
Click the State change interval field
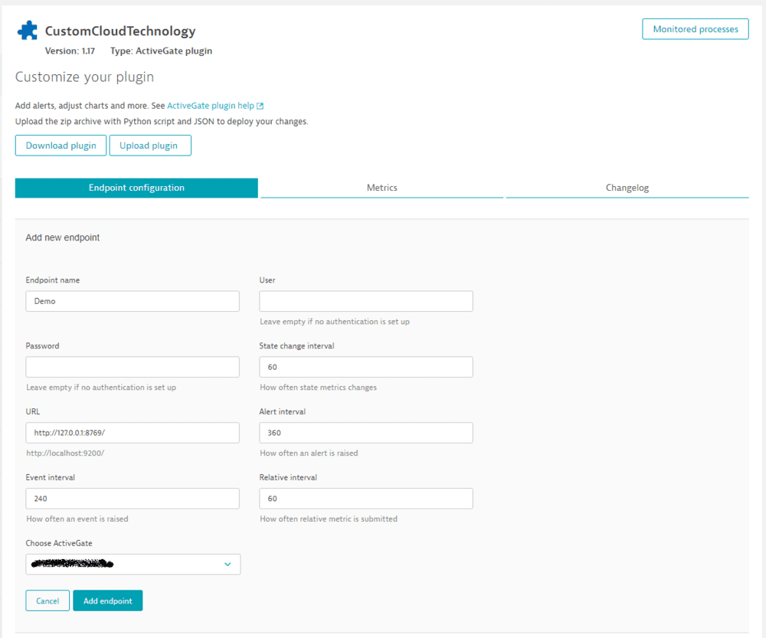(365, 367)
